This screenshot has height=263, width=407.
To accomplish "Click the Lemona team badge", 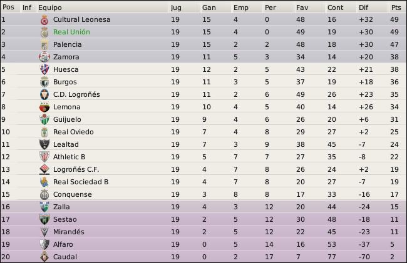I will click(x=44, y=107).
